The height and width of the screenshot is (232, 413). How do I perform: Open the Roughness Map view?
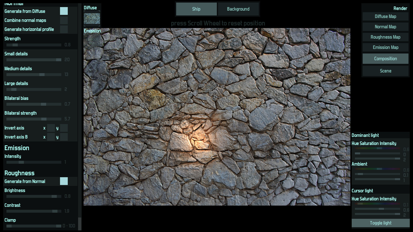pyautogui.click(x=385, y=37)
